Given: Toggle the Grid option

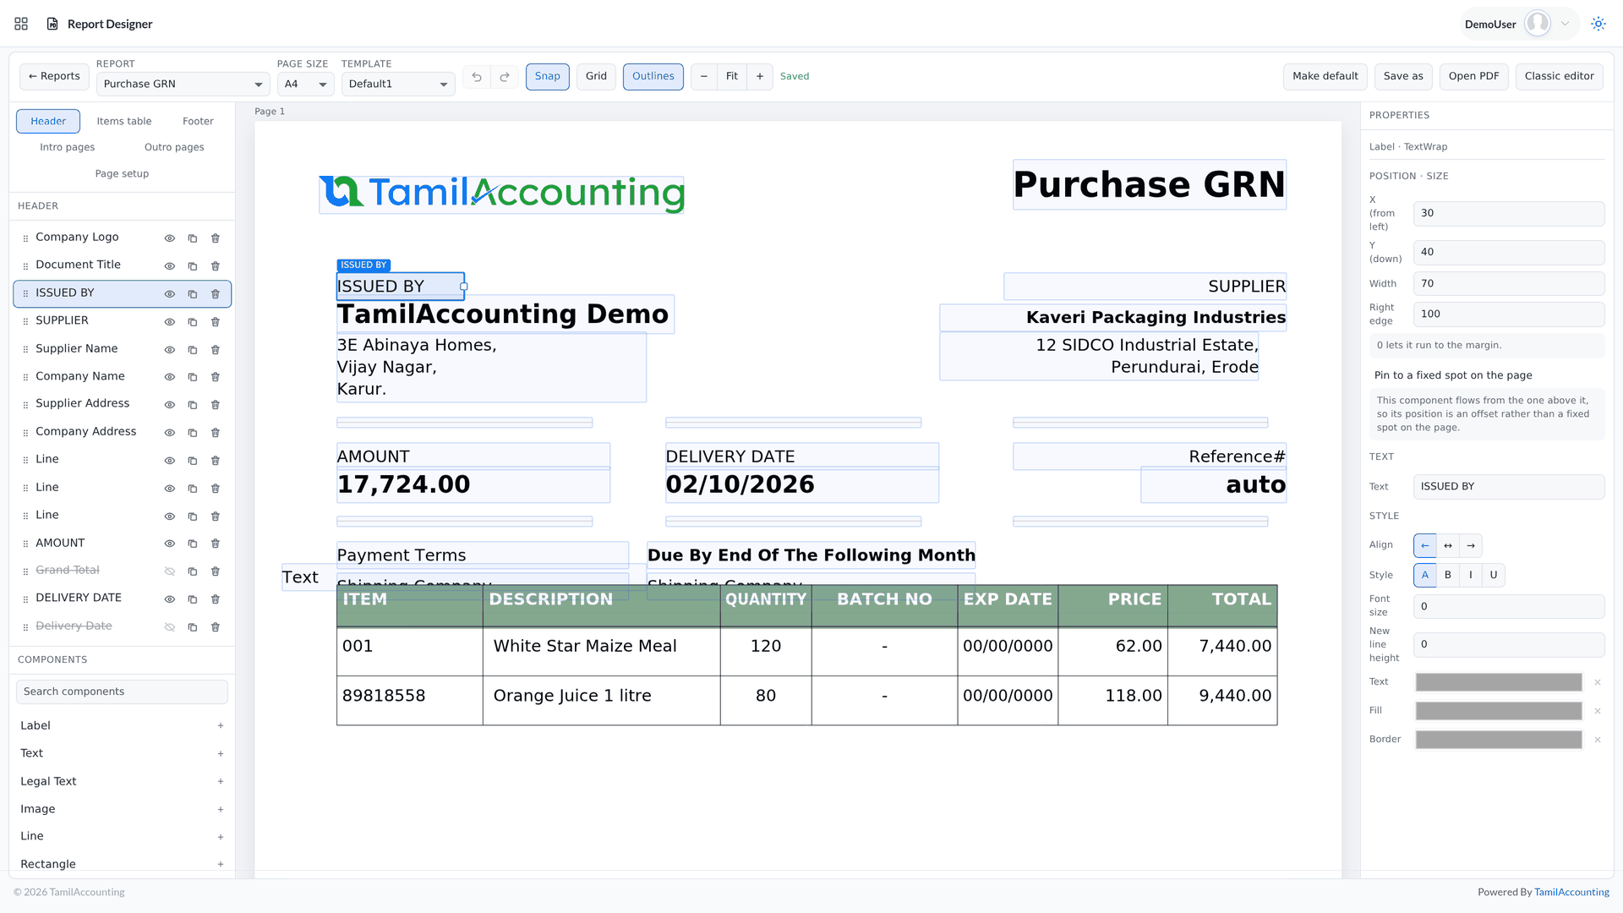Looking at the screenshot, I should point(597,77).
